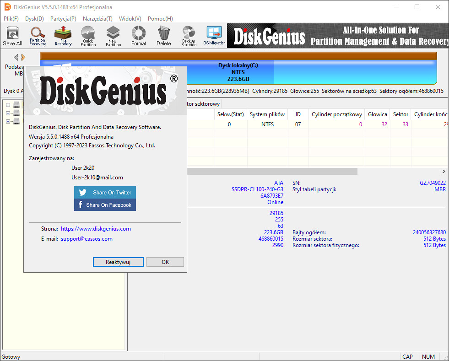Open the Pomoc(H) menu
The height and width of the screenshot is (361, 449).
[x=160, y=19]
